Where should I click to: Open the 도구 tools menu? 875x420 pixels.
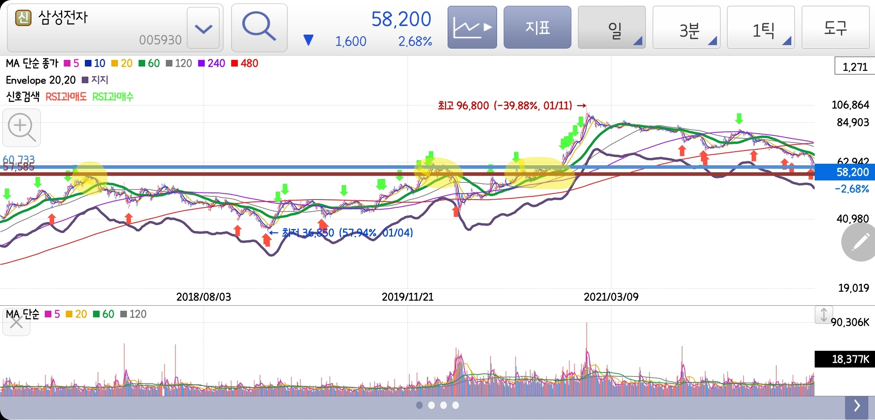(835, 27)
